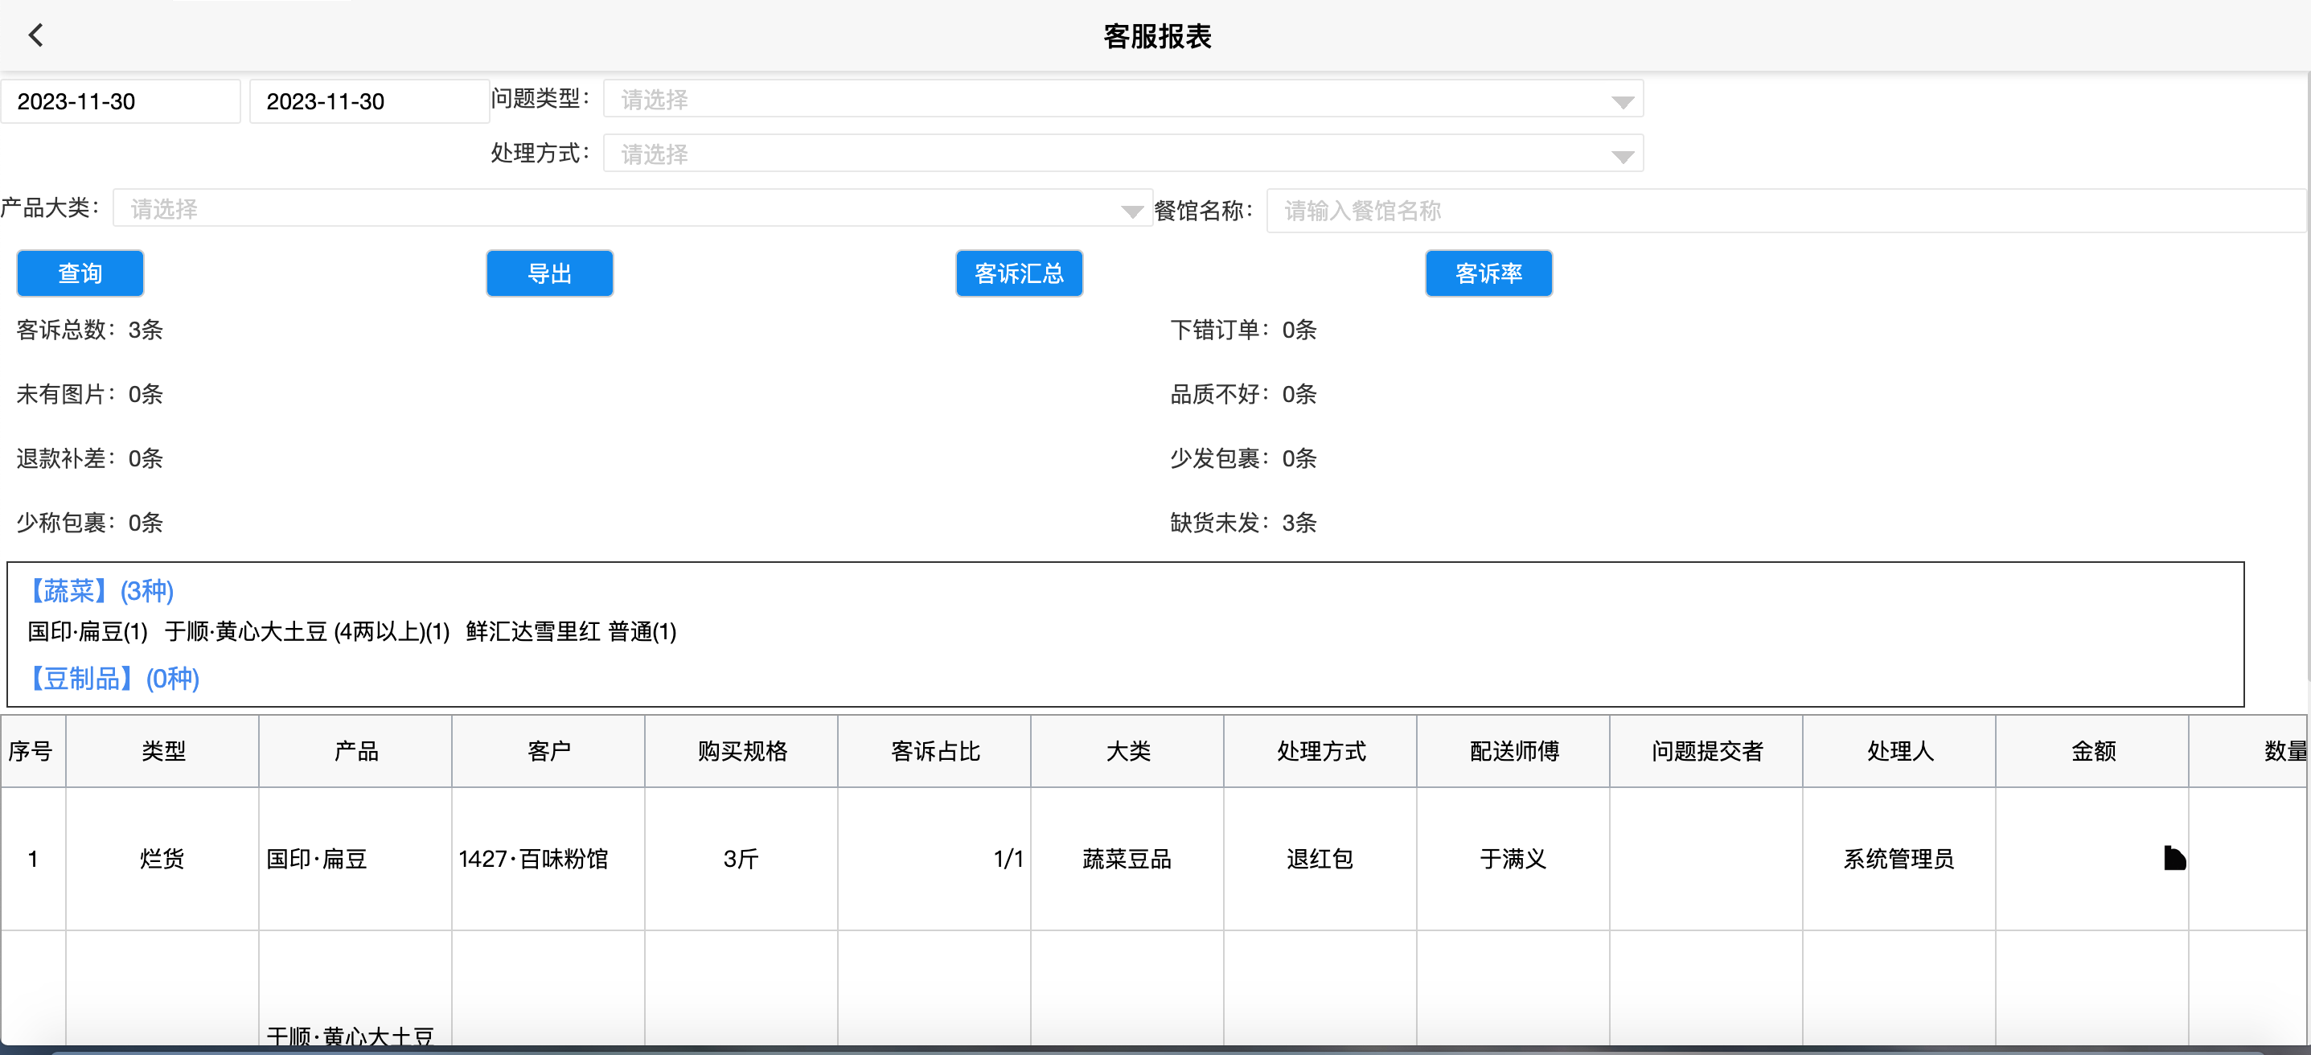Open the 处理方式 dropdown
This screenshot has height=1055, width=2311.
point(1123,154)
